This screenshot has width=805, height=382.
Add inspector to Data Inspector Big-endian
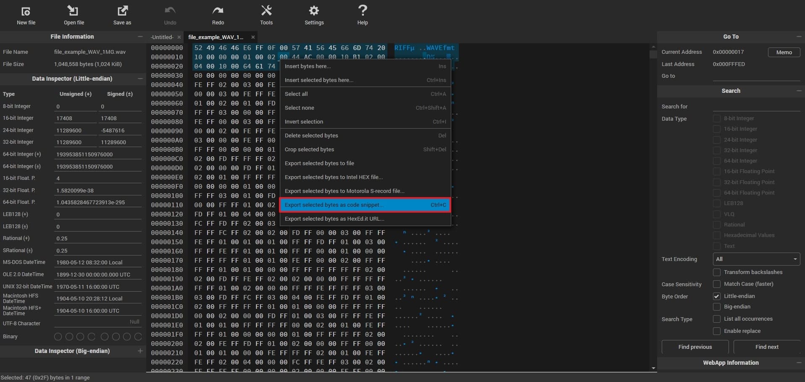point(140,351)
